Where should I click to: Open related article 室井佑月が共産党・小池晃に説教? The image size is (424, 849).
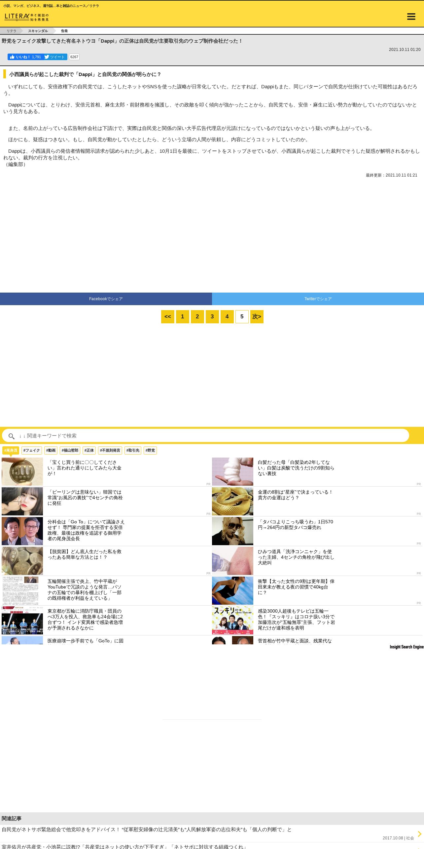point(124,846)
